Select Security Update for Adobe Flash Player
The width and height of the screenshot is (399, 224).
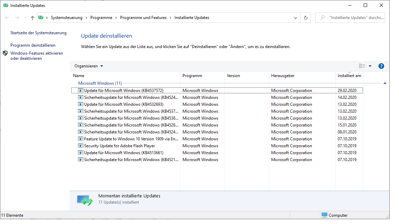point(119,146)
